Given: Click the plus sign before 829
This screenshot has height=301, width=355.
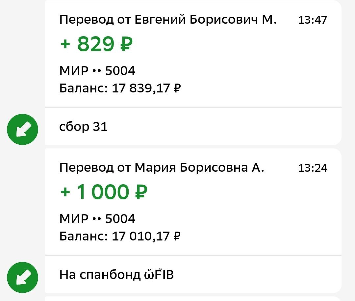Looking at the screenshot, I should (x=66, y=44).
